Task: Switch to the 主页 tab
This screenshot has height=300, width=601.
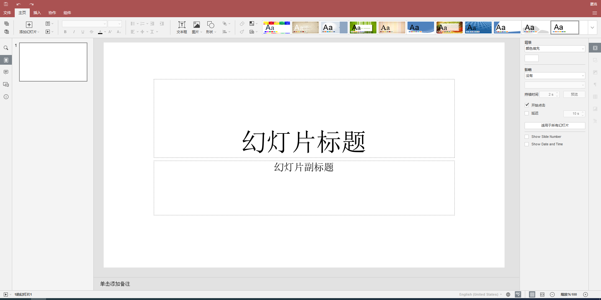Action: pyautogui.click(x=22, y=13)
